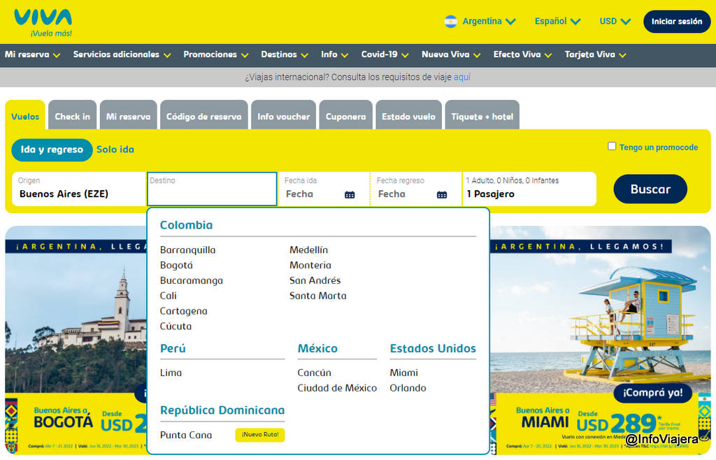
Task: Open the Fecha regreso calendar icon
Action: click(x=442, y=195)
